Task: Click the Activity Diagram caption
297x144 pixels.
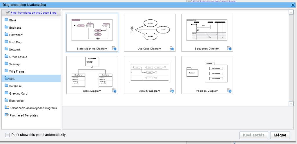Action: click(149, 91)
